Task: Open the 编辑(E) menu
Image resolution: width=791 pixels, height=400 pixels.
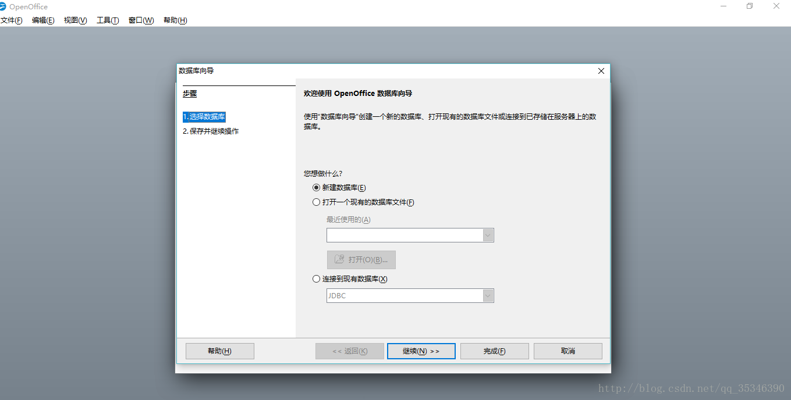Action: 43,20
